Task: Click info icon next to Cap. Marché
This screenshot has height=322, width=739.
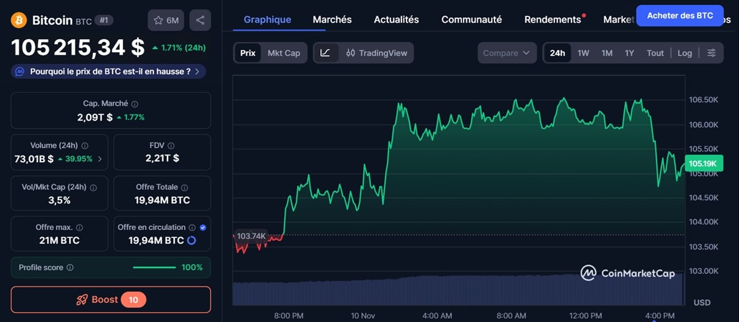Action: point(135,104)
